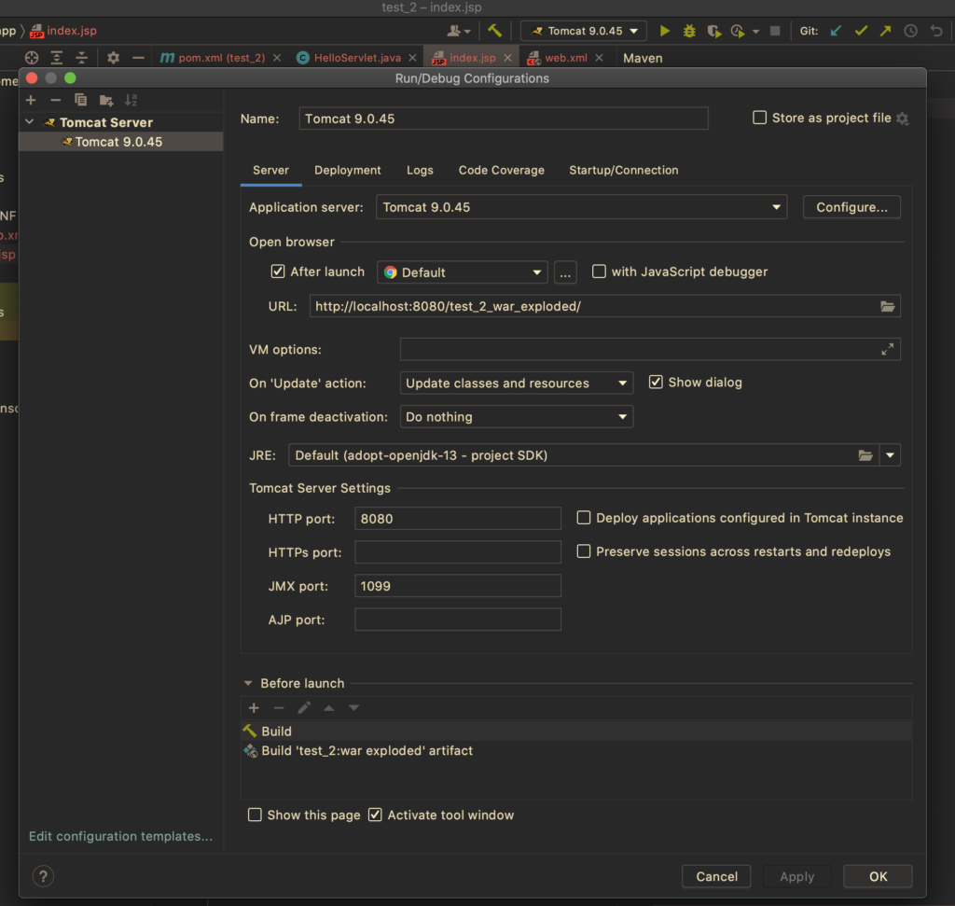The height and width of the screenshot is (906, 955).
Task: Open the Edit configuration templates link
Action: pyautogui.click(x=120, y=836)
